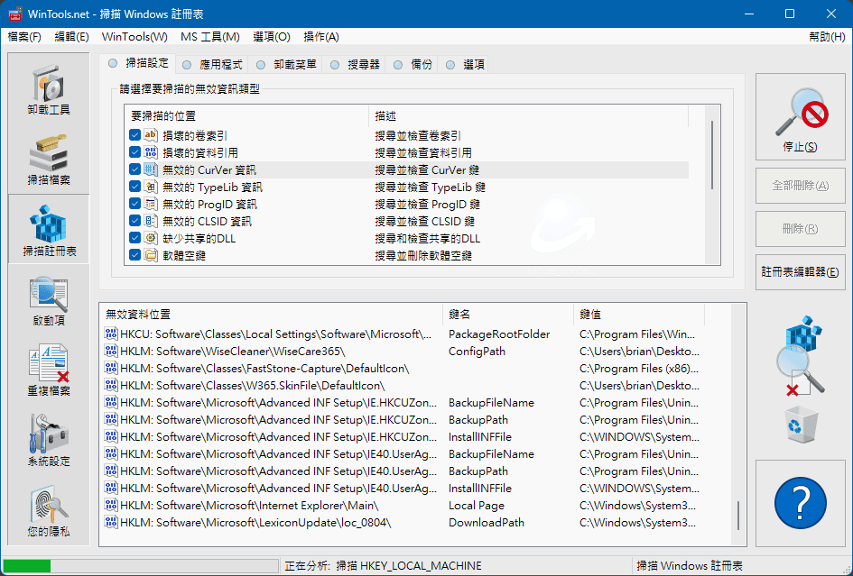Screen dimensions: 853x576
Task: Click the green scan progress bar
Action: pos(143,566)
